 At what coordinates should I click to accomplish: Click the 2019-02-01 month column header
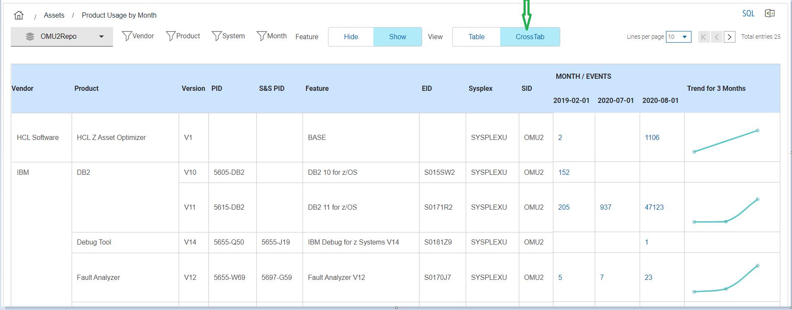pos(571,101)
